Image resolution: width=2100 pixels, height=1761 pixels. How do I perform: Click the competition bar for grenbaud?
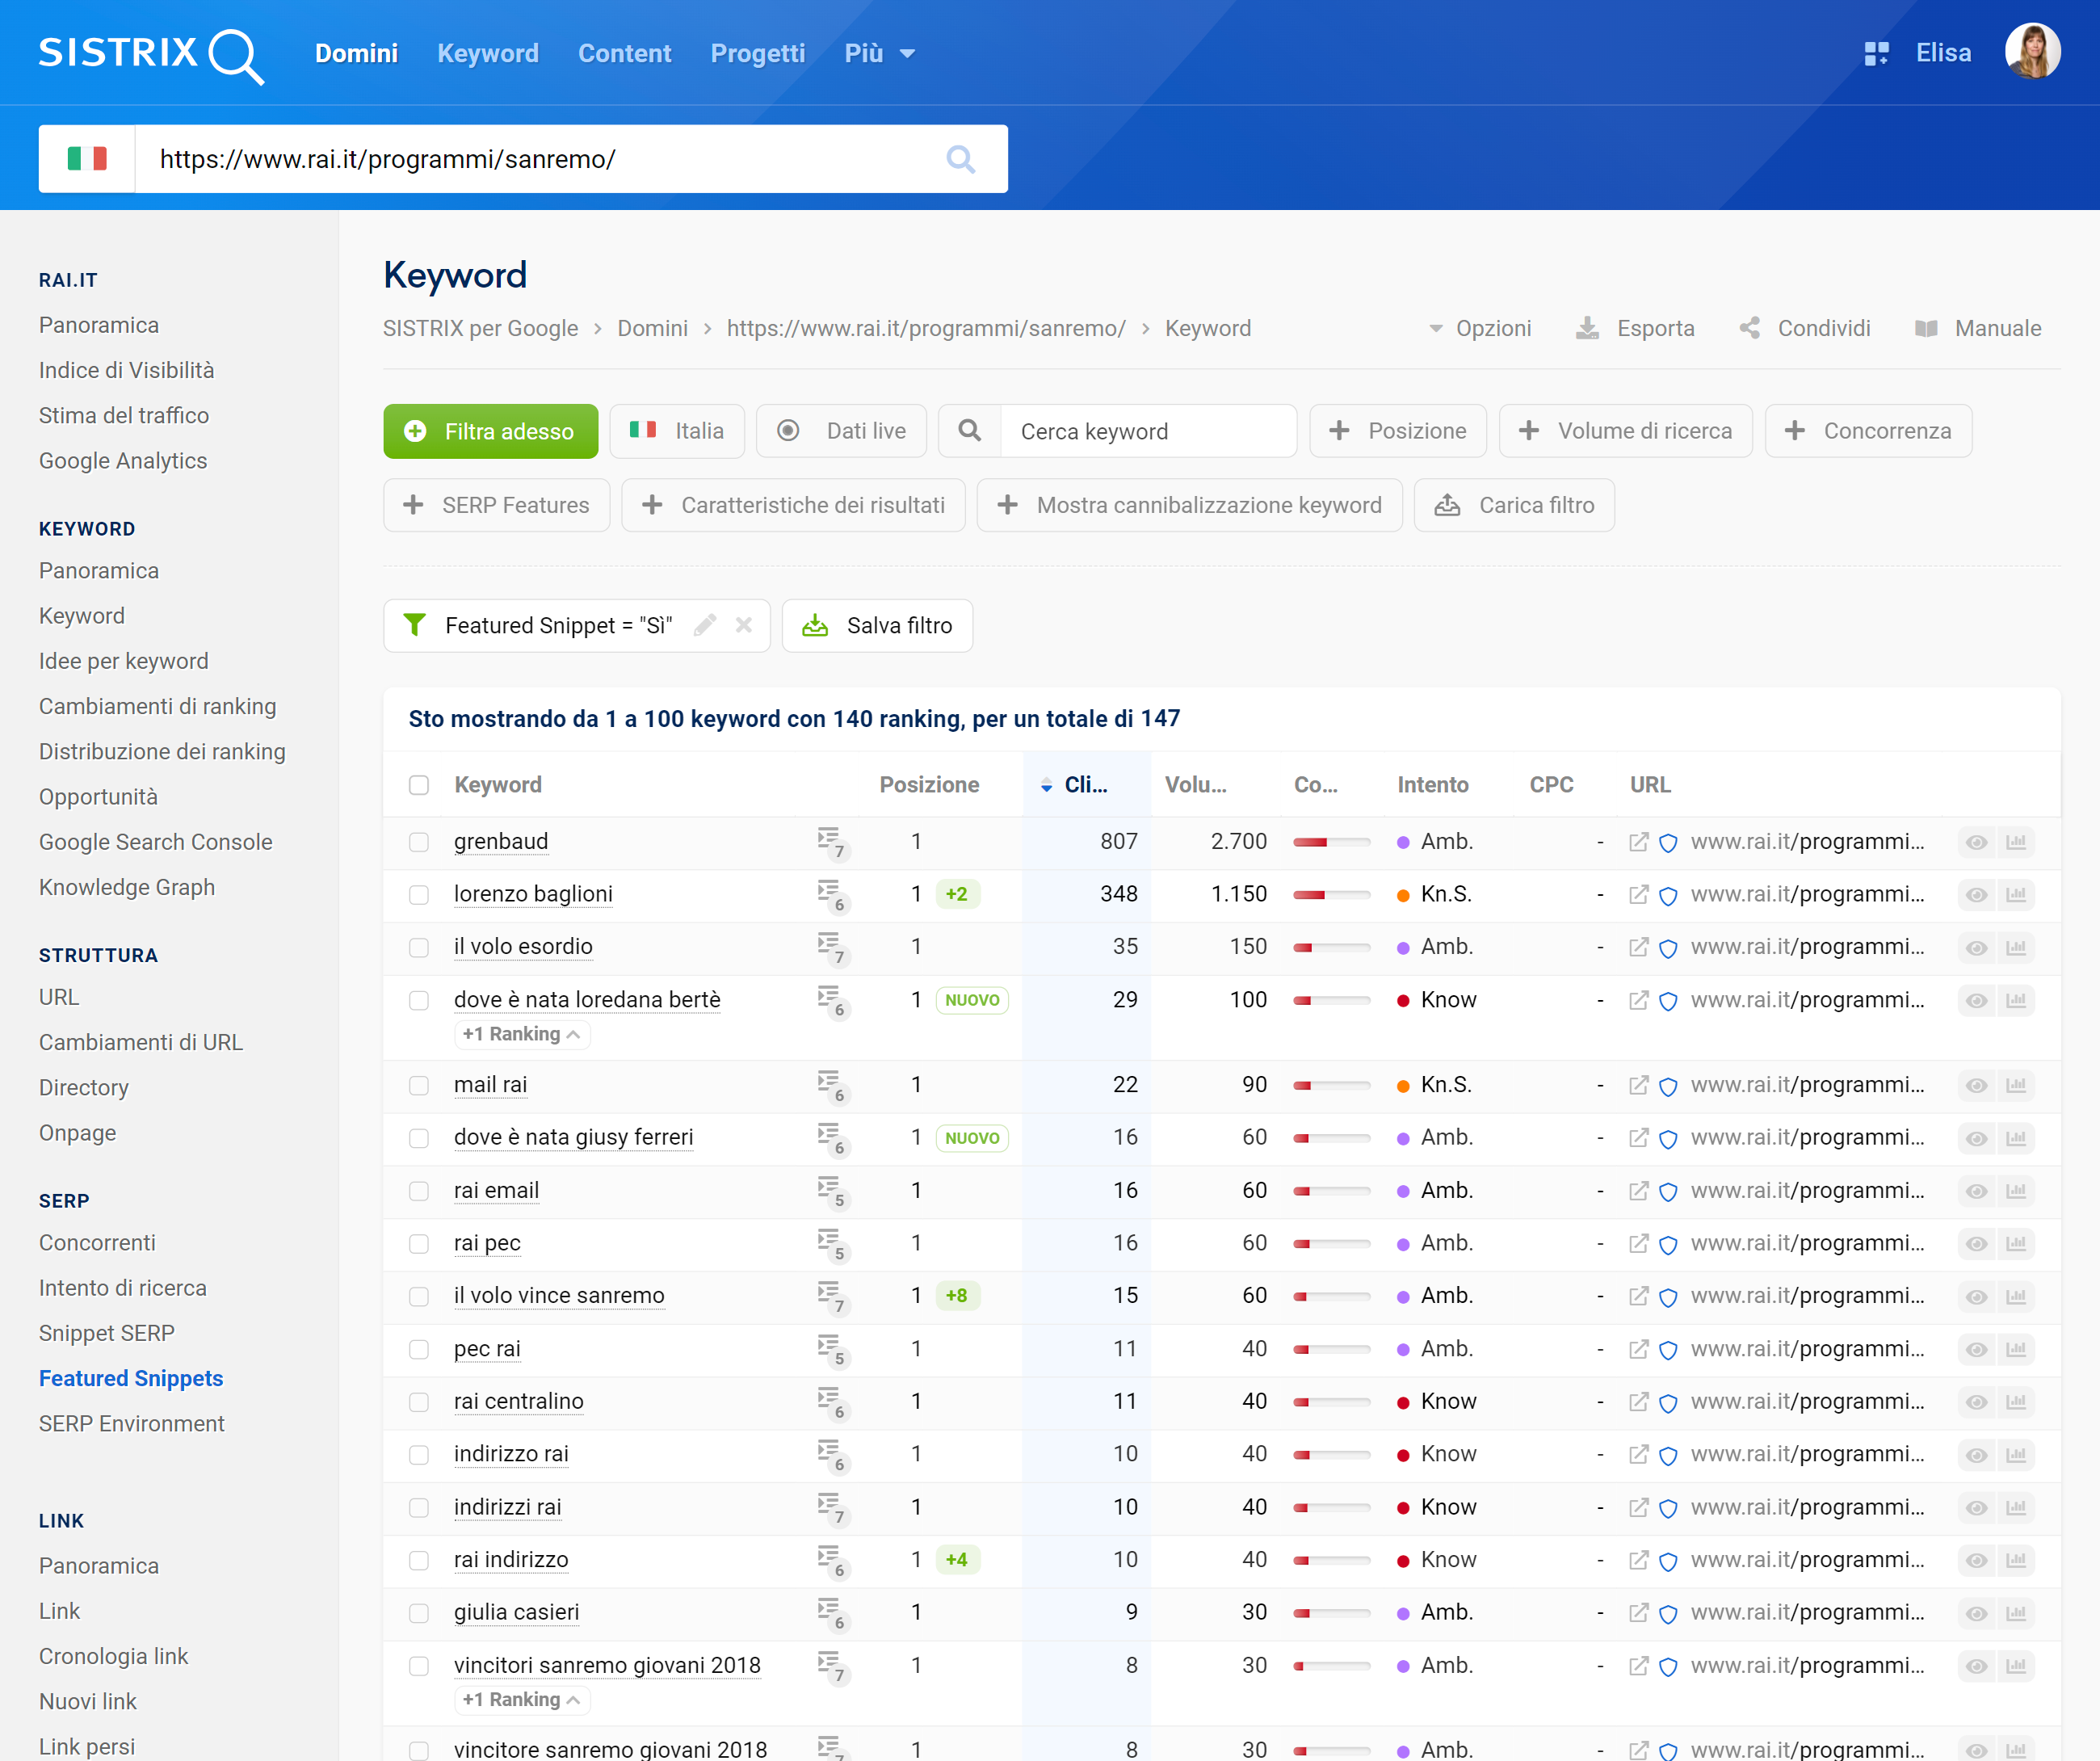point(1331,842)
